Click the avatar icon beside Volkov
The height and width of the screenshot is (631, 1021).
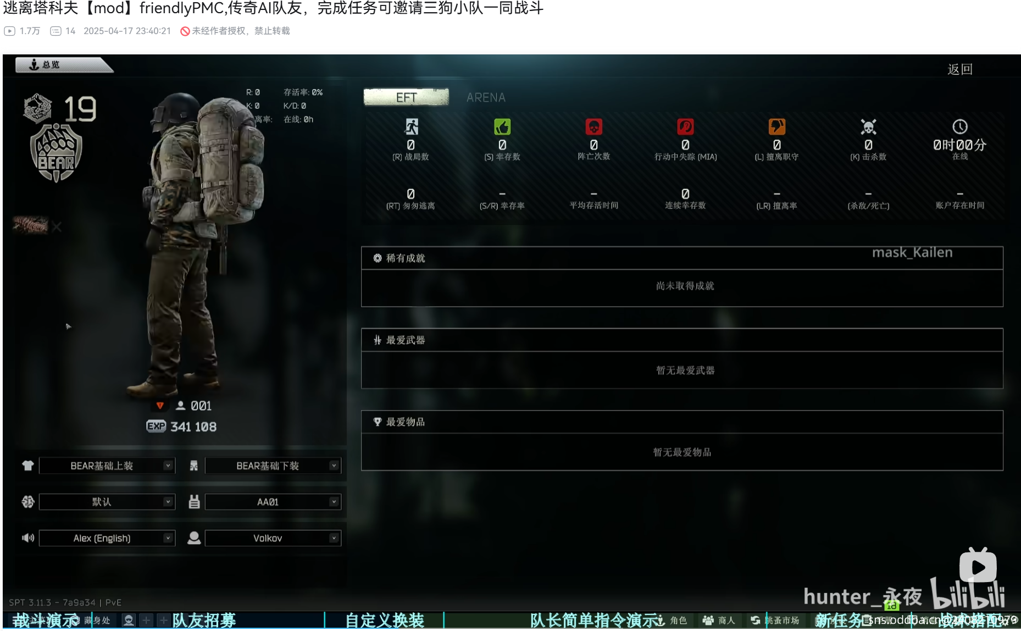[194, 538]
